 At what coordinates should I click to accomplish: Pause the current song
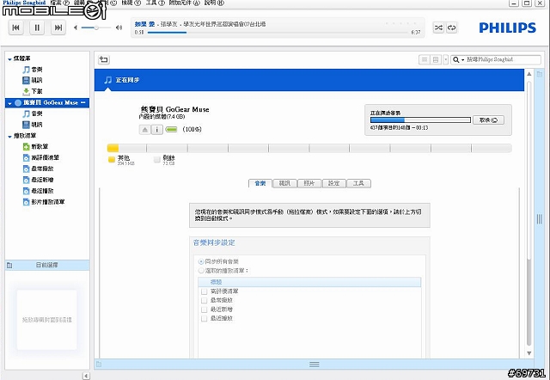37,28
